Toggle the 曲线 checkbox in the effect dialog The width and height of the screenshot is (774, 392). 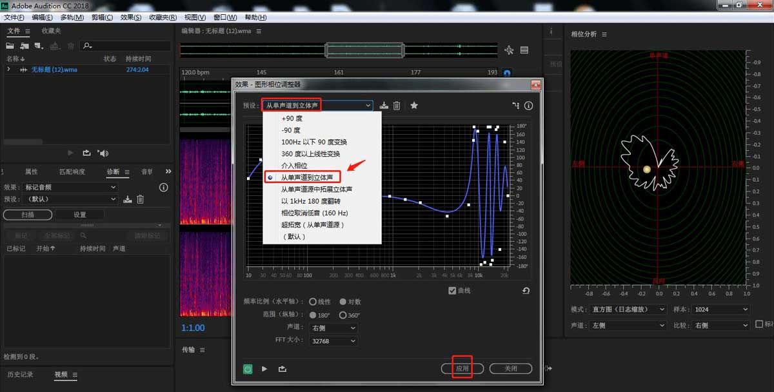(451, 289)
